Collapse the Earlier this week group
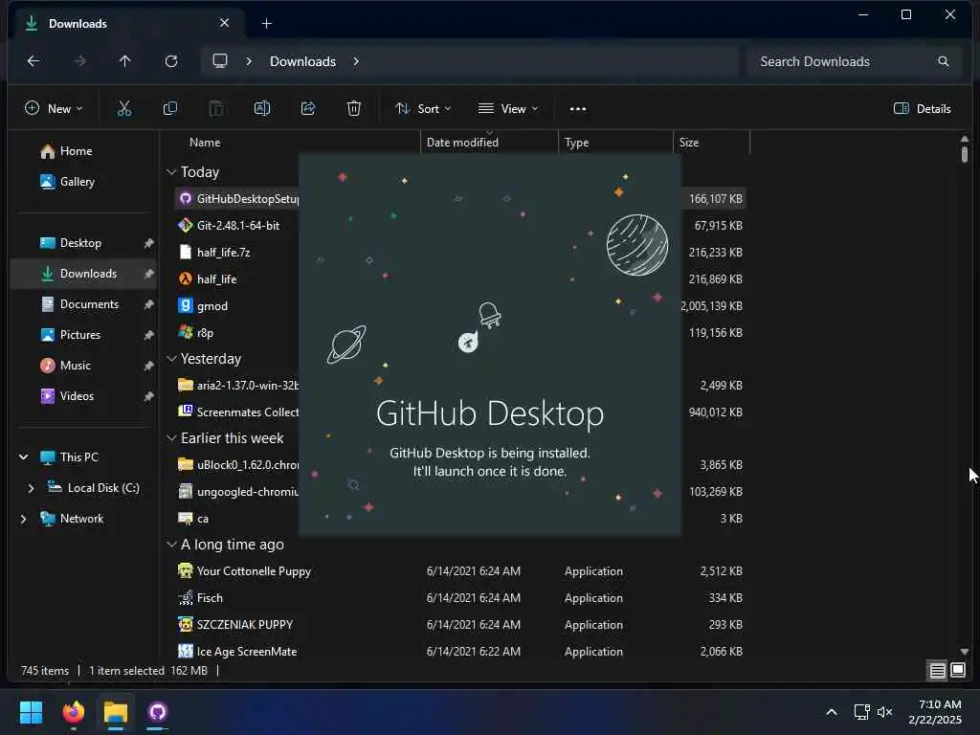The image size is (980, 735). 171,438
